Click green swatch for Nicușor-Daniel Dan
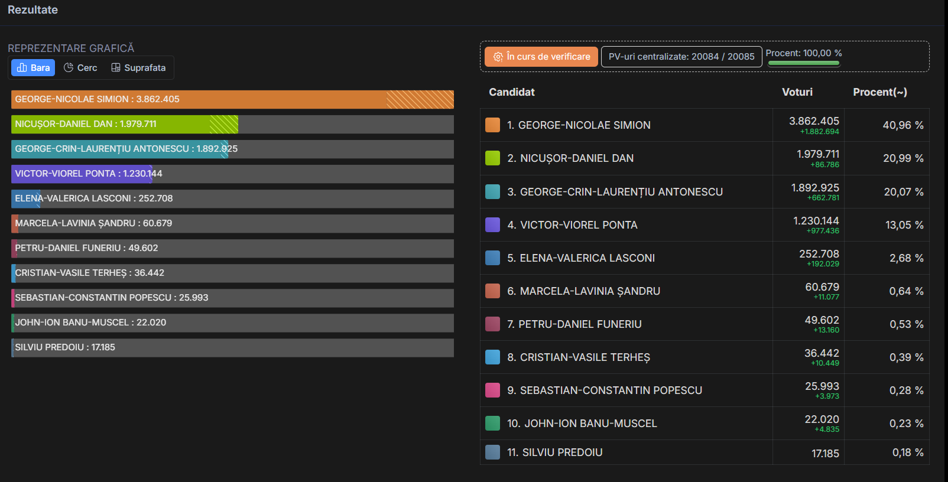The width and height of the screenshot is (948, 482). (x=492, y=158)
